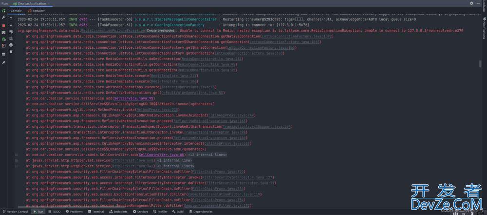This screenshot has height=215, width=487.
Task: Open the Terminal tool window tab
Action: click(x=96, y=212)
